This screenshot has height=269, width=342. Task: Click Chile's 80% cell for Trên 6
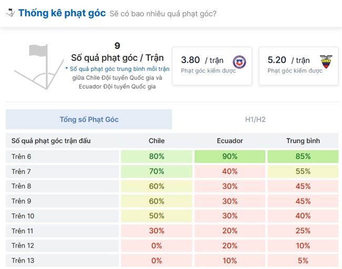click(x=156, y=156)
